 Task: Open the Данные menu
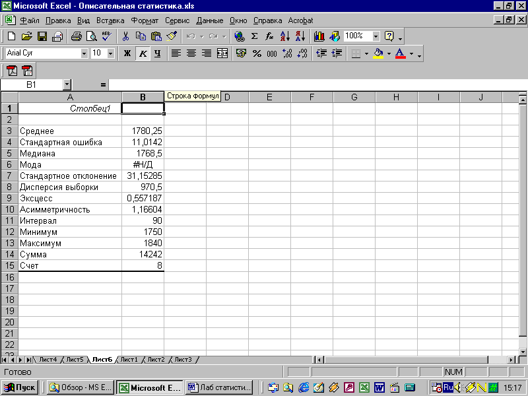pos(209,20)
